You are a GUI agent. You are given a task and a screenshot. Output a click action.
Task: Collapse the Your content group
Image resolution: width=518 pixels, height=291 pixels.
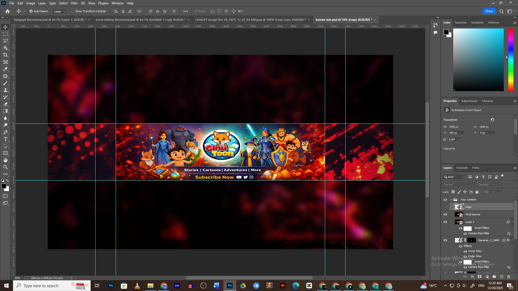(x=451, y=200)
